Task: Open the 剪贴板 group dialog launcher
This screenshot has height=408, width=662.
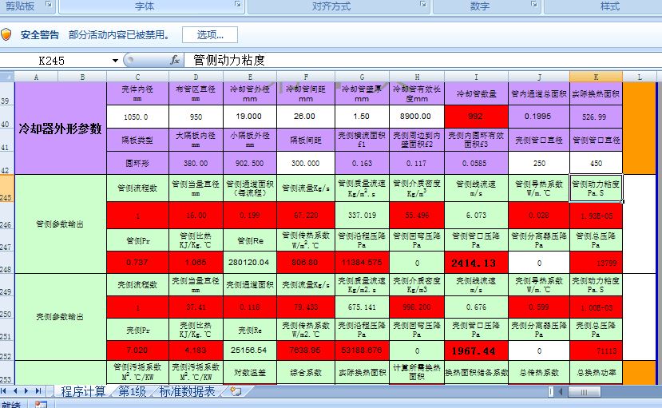Action: pyautogui.click(x=49, y=4)
